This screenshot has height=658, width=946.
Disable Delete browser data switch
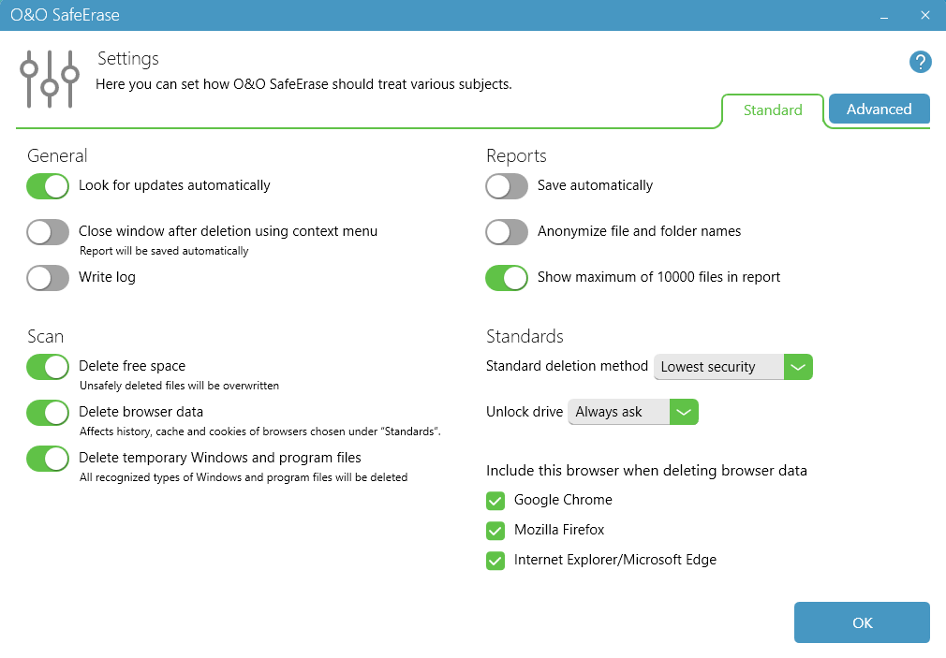click(48, 413)
